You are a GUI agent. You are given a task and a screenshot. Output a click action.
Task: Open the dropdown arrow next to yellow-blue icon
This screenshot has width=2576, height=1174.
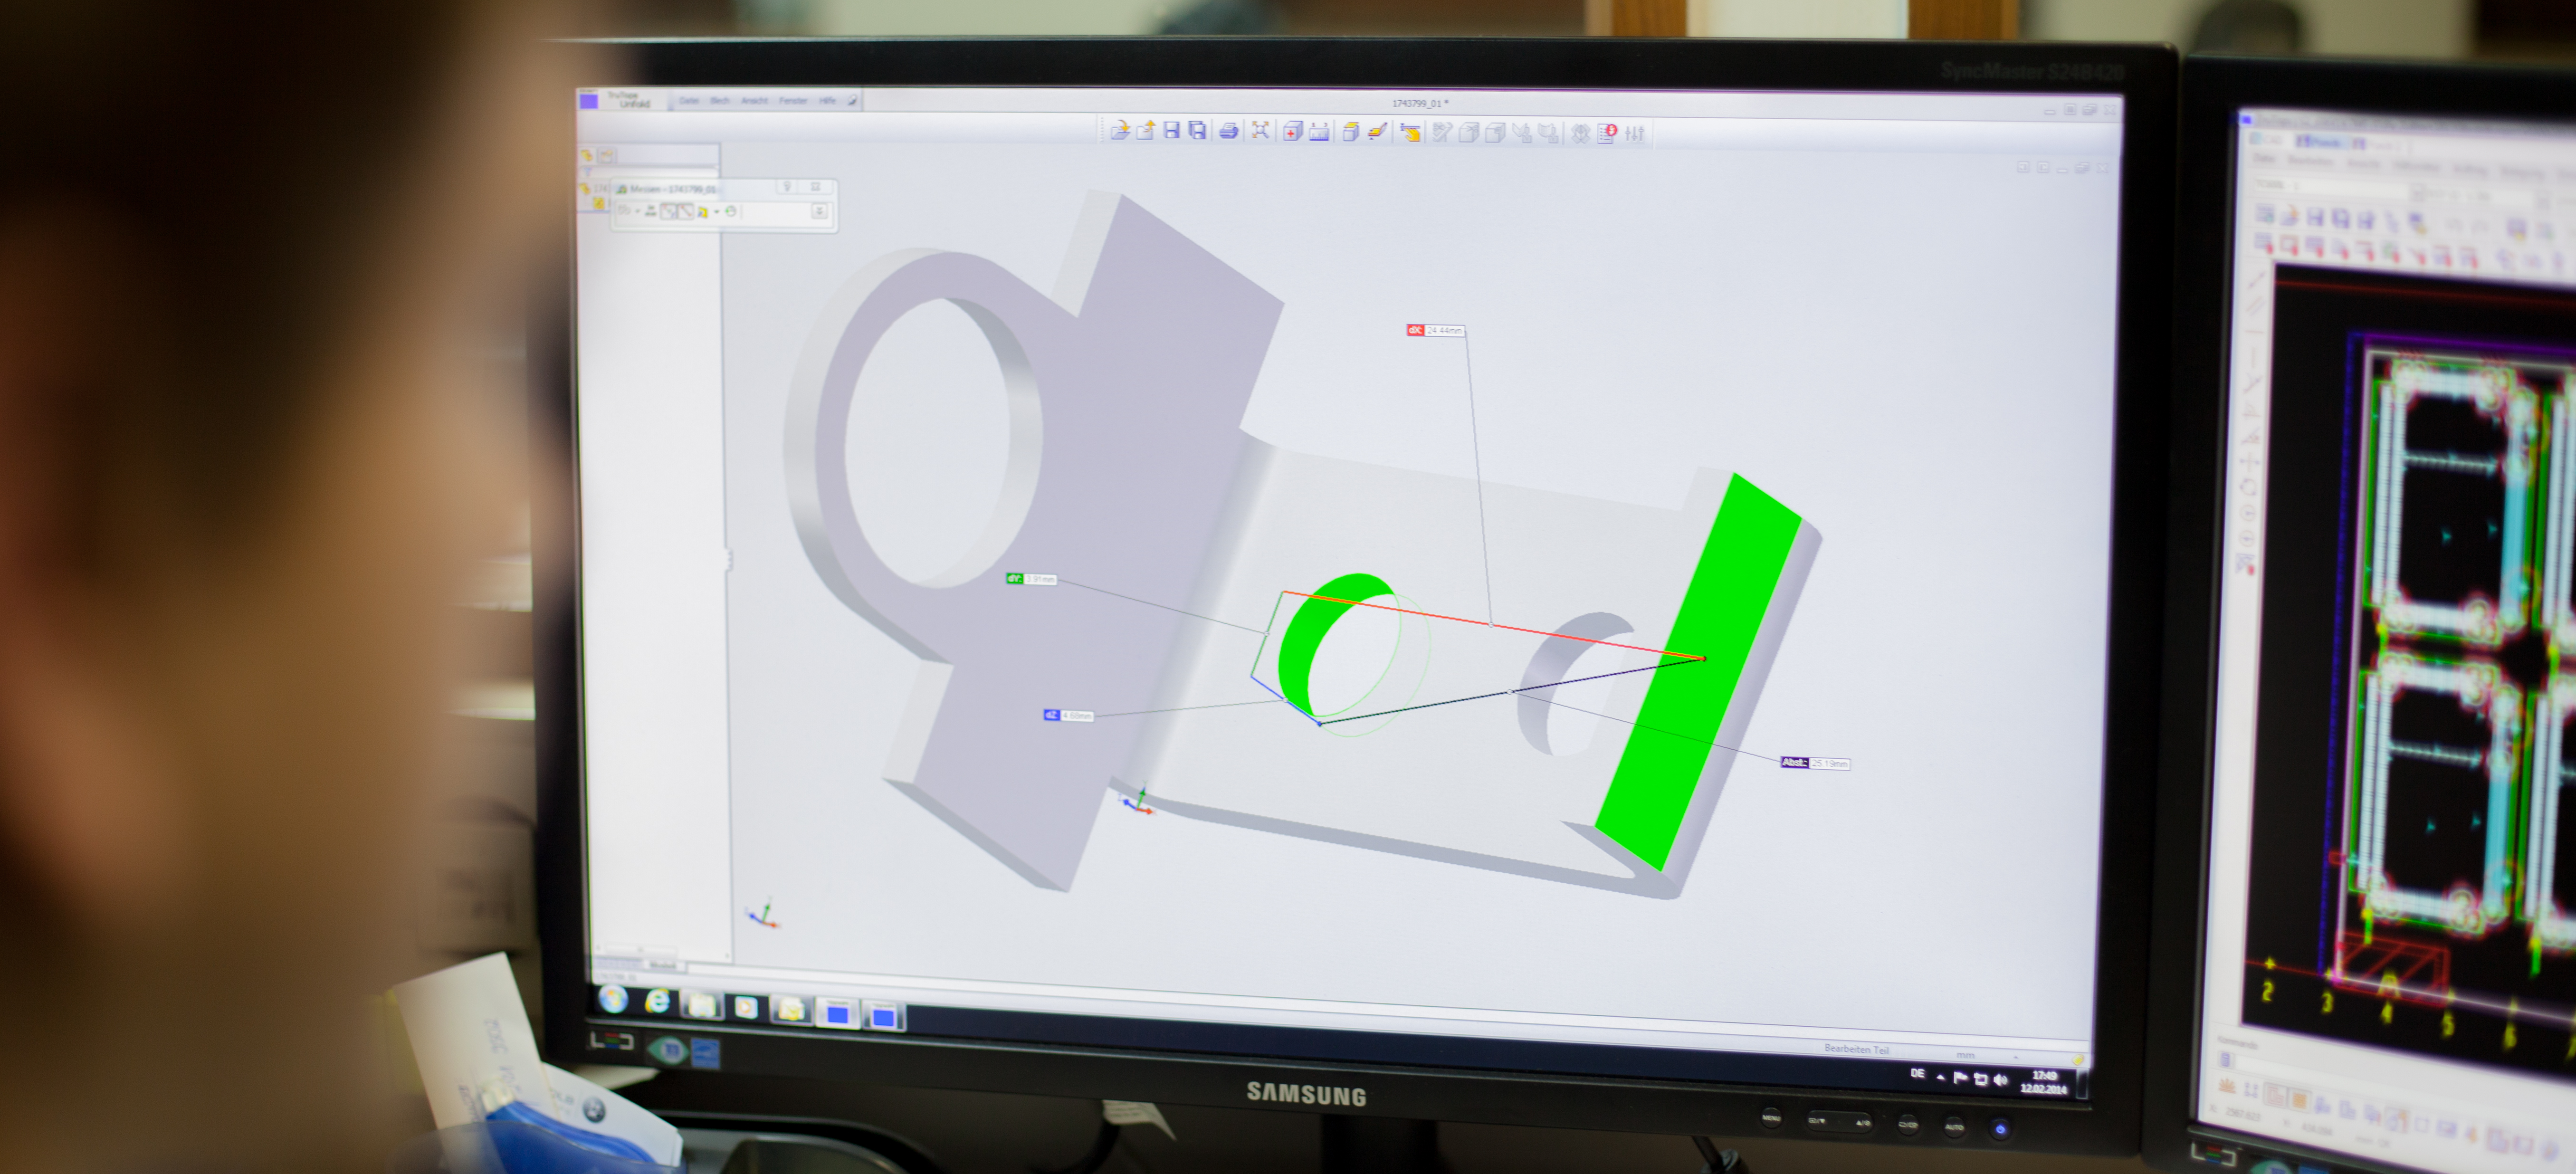tap(716, 212)
